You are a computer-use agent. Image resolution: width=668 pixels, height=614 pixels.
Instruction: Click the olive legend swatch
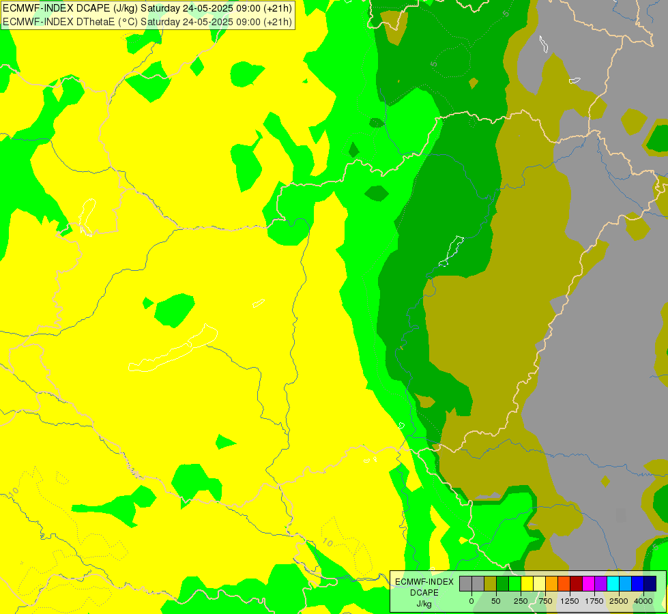490,584
